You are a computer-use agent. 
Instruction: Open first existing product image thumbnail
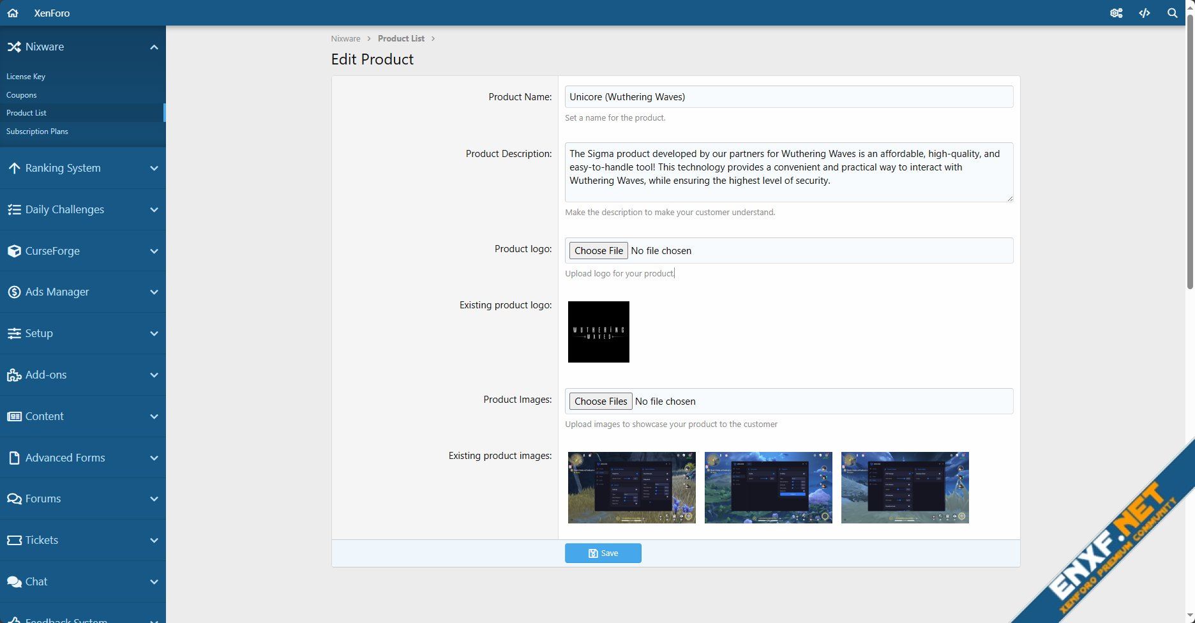(x=632, y=488)
